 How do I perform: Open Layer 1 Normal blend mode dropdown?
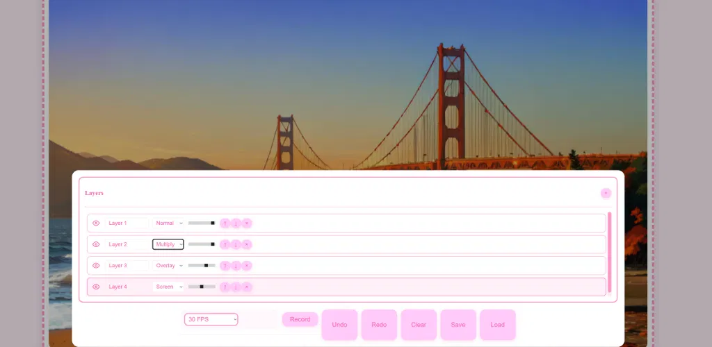pos(168,223)
